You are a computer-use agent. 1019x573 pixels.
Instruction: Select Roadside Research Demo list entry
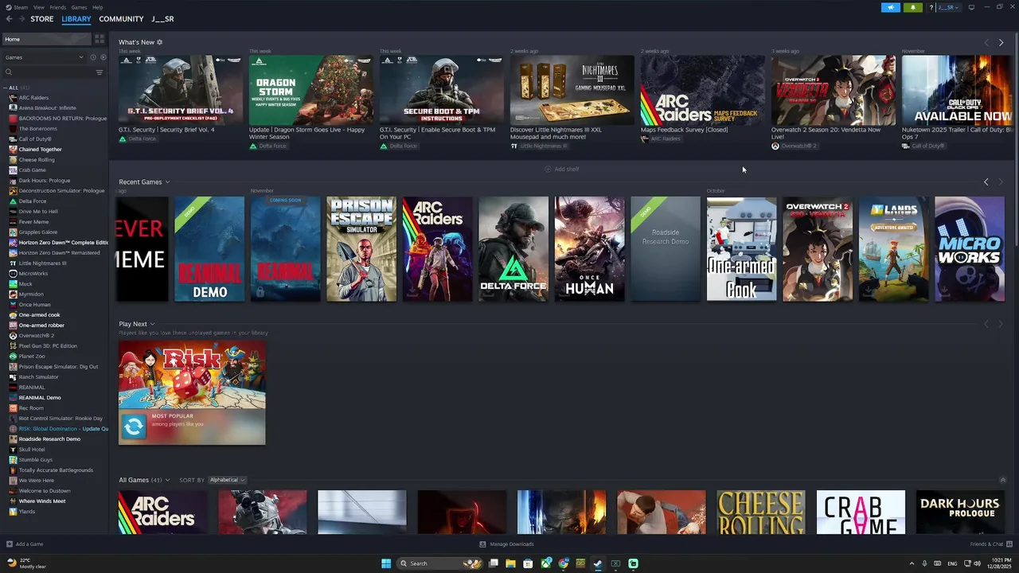[49, 439]
